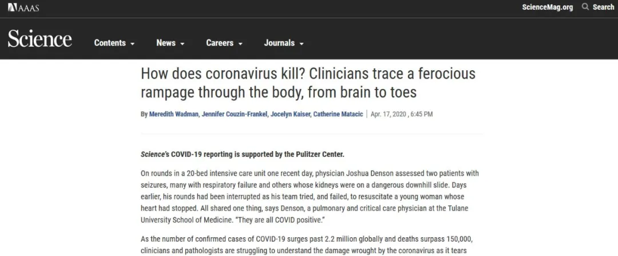This screenshot has height=256, width=618.
Task: Expand the Contents dropdown arrow
Action: pyautogui.click(x=132, y=44)
